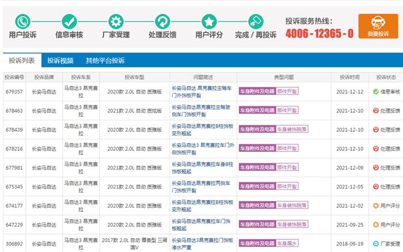Click 厂家受理 status icon for complaint 306892
Screen dimensions: 403x252
(x=376, y=243)
